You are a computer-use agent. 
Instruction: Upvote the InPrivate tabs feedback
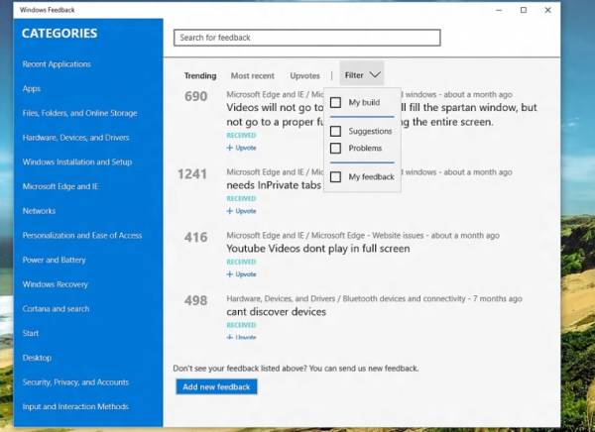(241, 211)
